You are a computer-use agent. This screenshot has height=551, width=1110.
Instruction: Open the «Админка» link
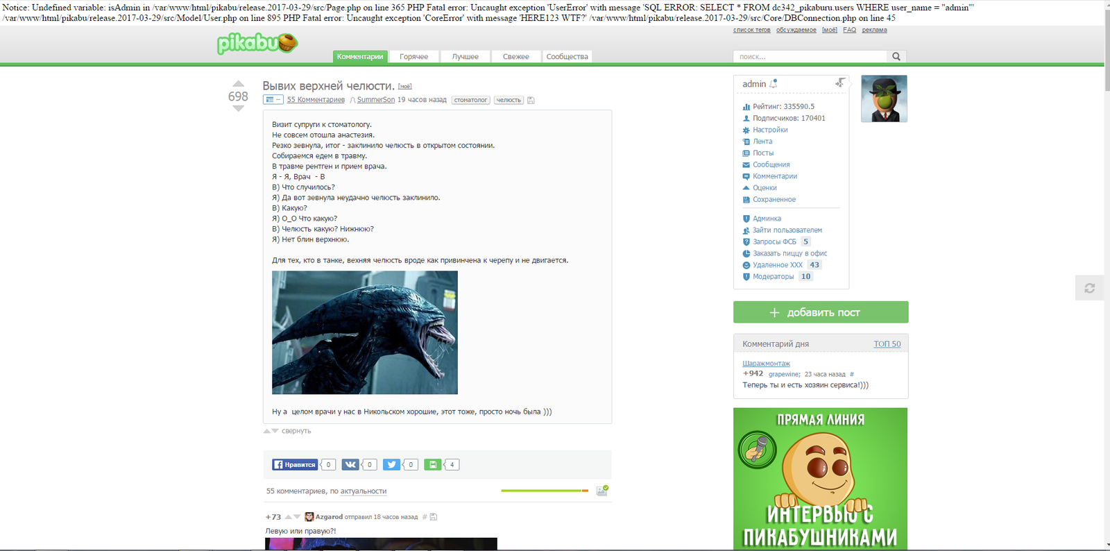coord(767,219)
